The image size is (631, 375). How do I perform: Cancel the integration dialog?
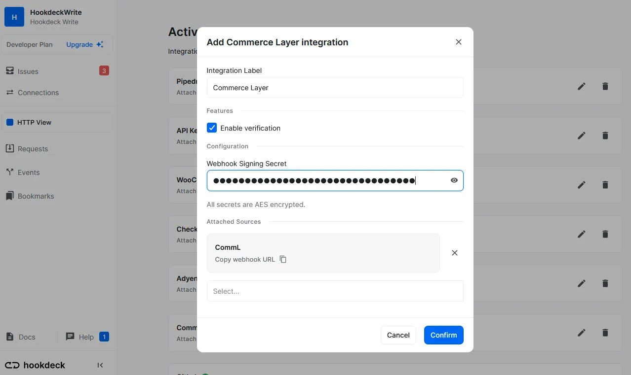398,335
